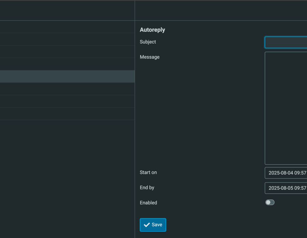Click the Subject input field
This screenshot has width=307, height=238.
click(286, 42)
